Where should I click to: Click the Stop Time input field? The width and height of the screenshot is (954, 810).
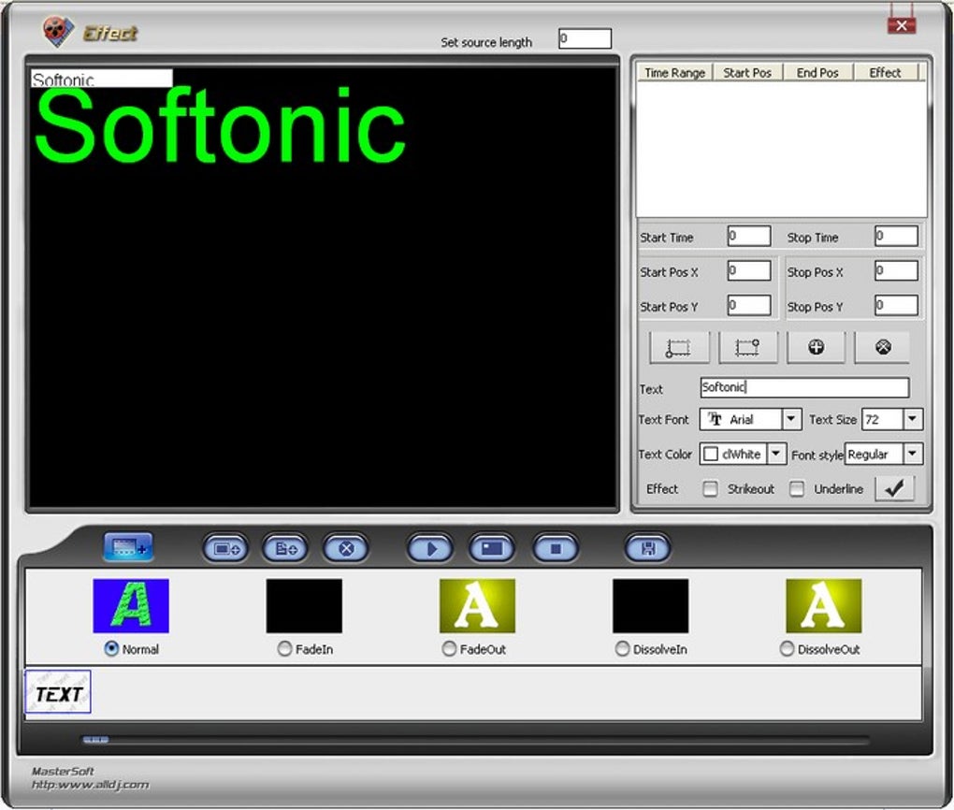pos(896,236)
